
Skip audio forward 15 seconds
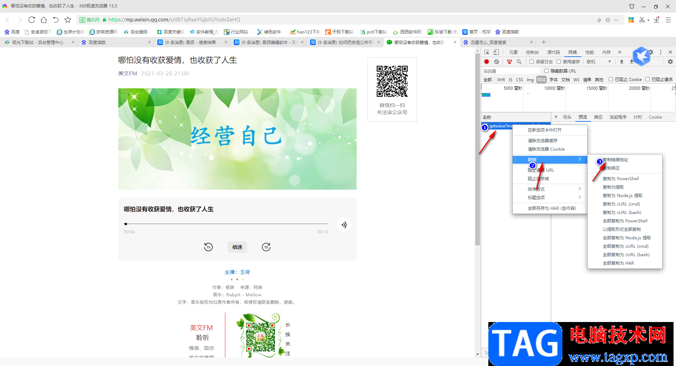pos(266,247)
